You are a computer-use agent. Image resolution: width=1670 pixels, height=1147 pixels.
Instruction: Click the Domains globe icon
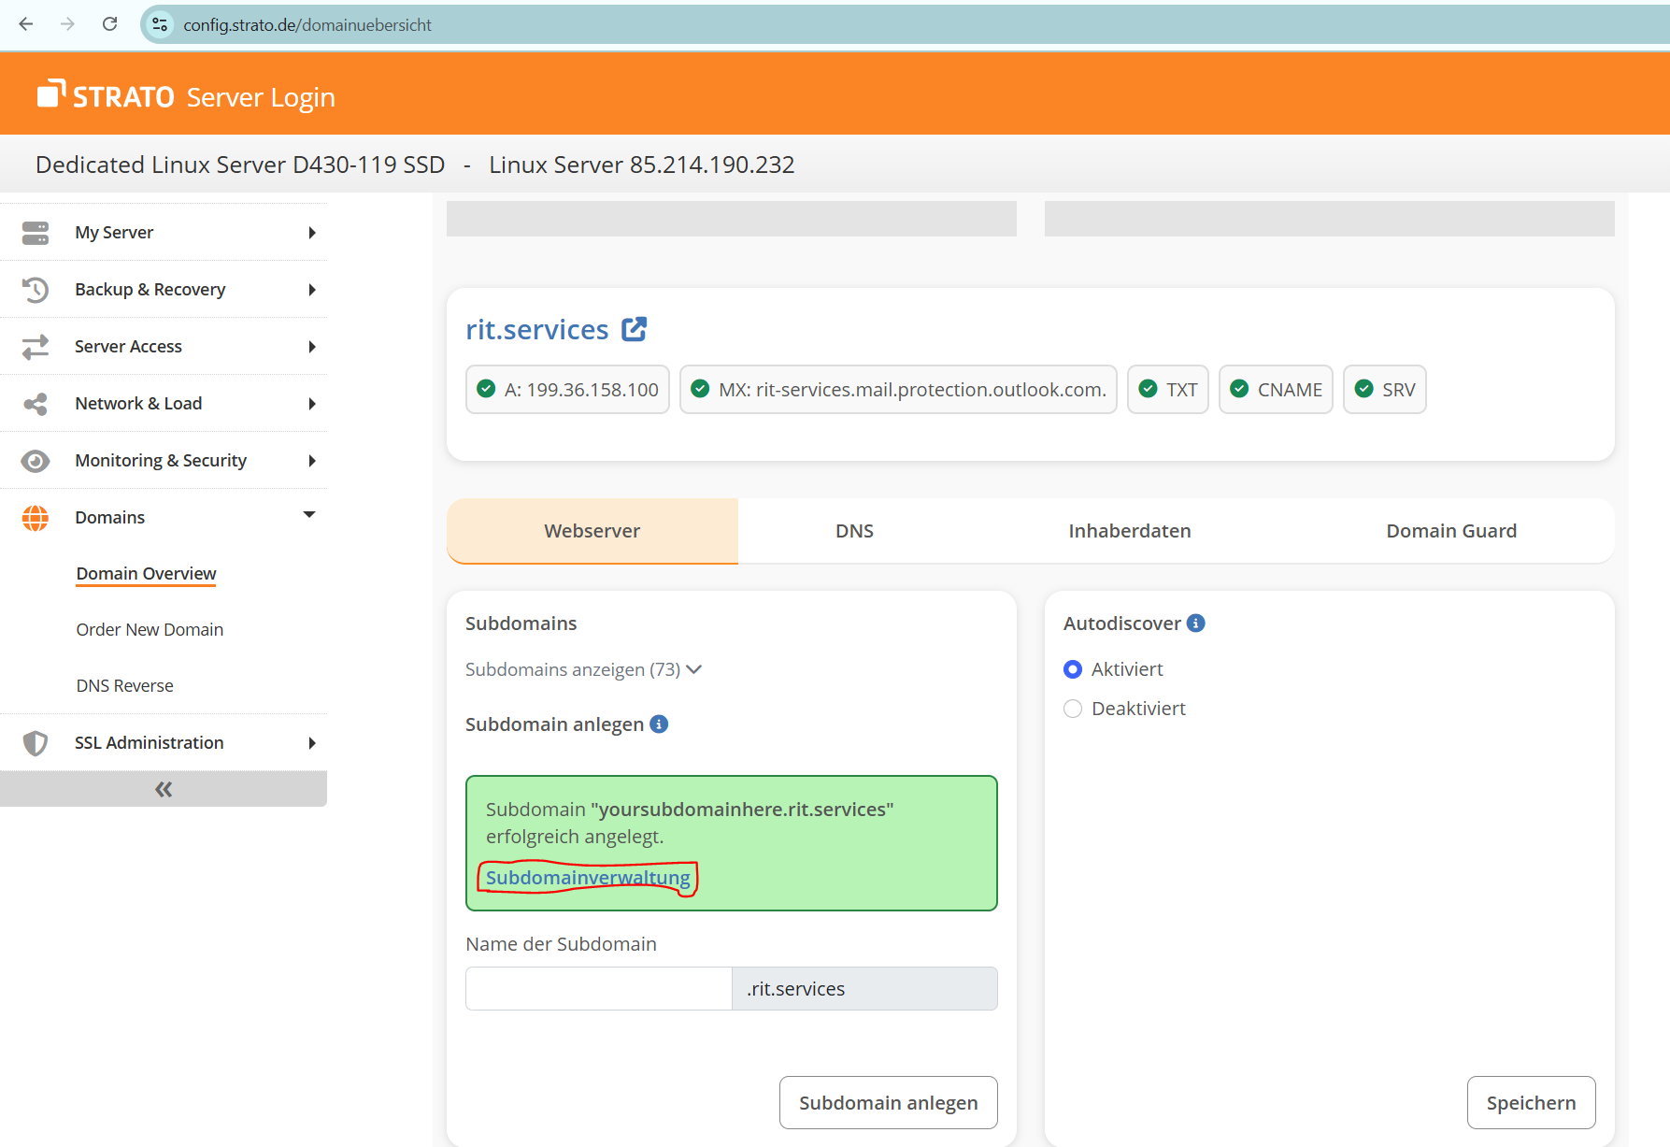[x=36, y=518]
